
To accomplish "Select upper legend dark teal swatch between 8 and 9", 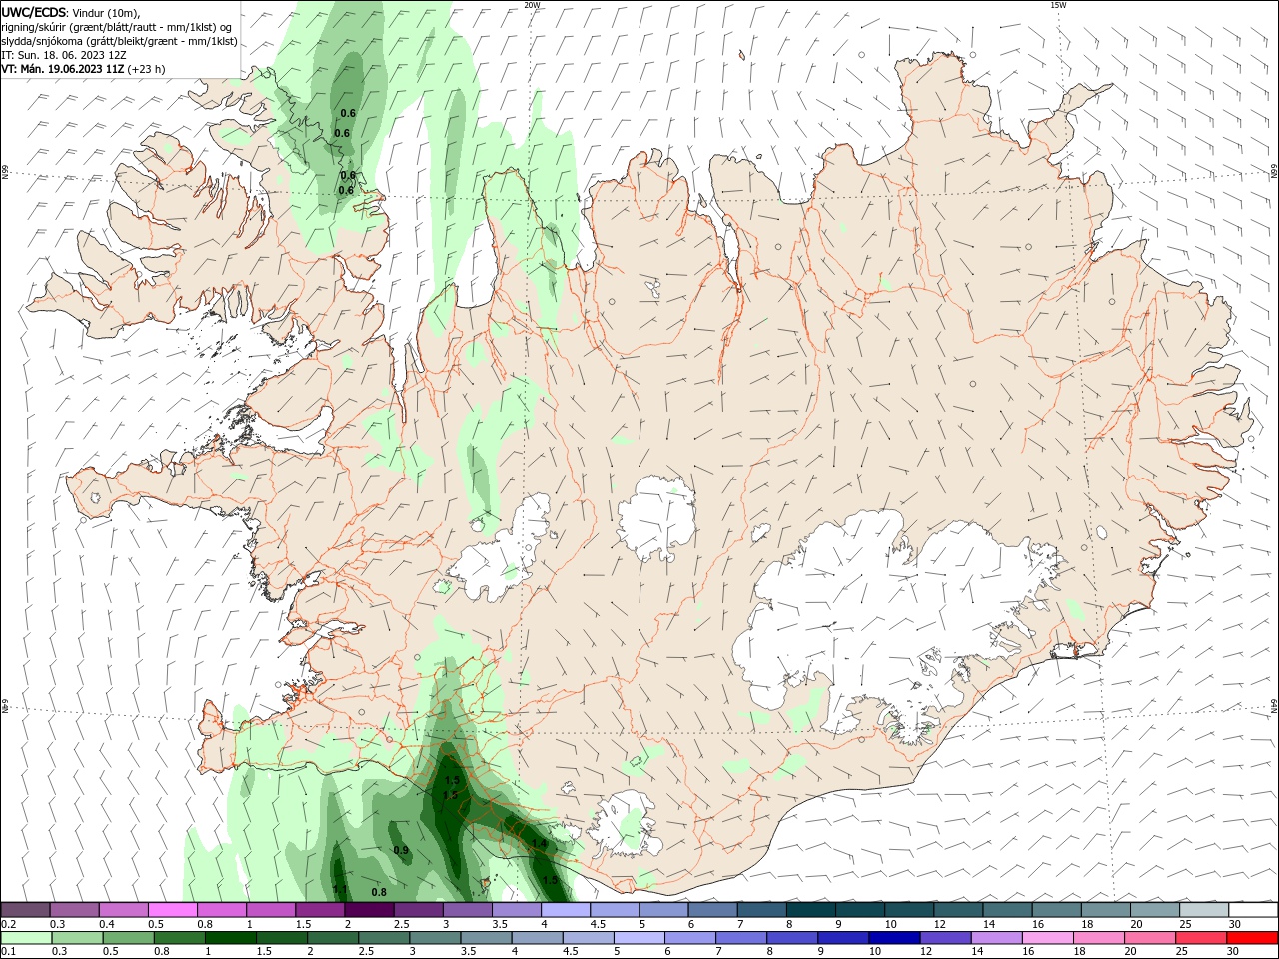I will click(x=810, y=910).
